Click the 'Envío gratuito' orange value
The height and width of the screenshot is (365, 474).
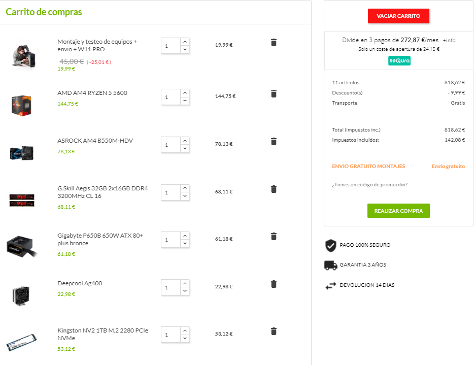click(x=448, y=167)
